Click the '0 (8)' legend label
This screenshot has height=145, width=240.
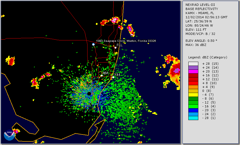[207, 91]
